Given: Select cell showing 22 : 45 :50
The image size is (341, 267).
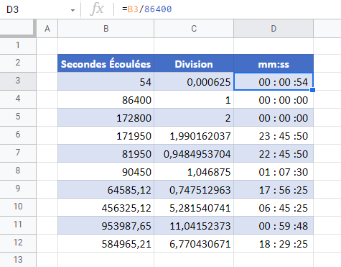Looking at the screenshot, I should pyautogui.click(x=274, y=153).
